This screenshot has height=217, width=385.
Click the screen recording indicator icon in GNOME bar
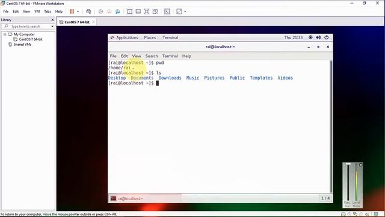[310, 37]
